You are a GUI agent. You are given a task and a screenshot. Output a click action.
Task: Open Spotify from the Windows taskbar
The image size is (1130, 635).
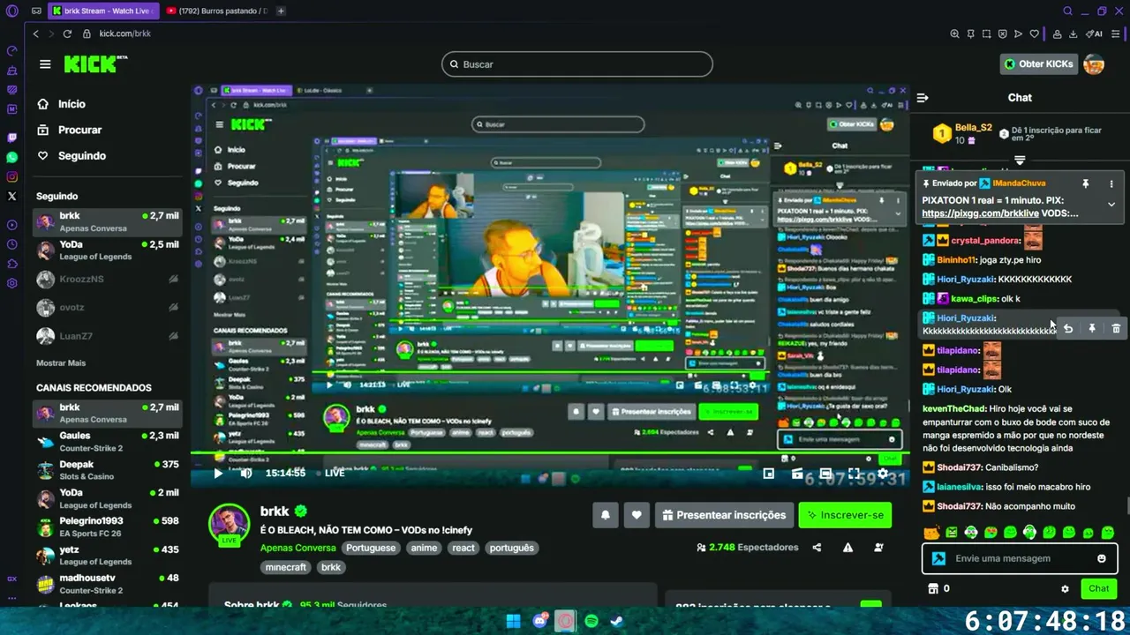(591, 621)
